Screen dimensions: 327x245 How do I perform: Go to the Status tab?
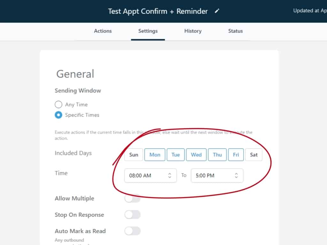click(235, 31)
